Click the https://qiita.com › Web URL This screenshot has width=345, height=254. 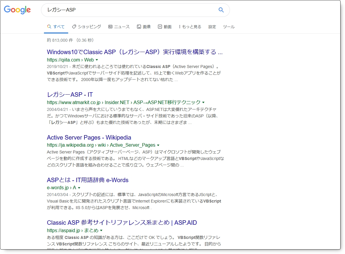point(70,60)
